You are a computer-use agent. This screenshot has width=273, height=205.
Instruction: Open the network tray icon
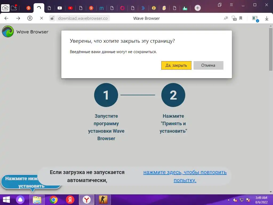241,200
